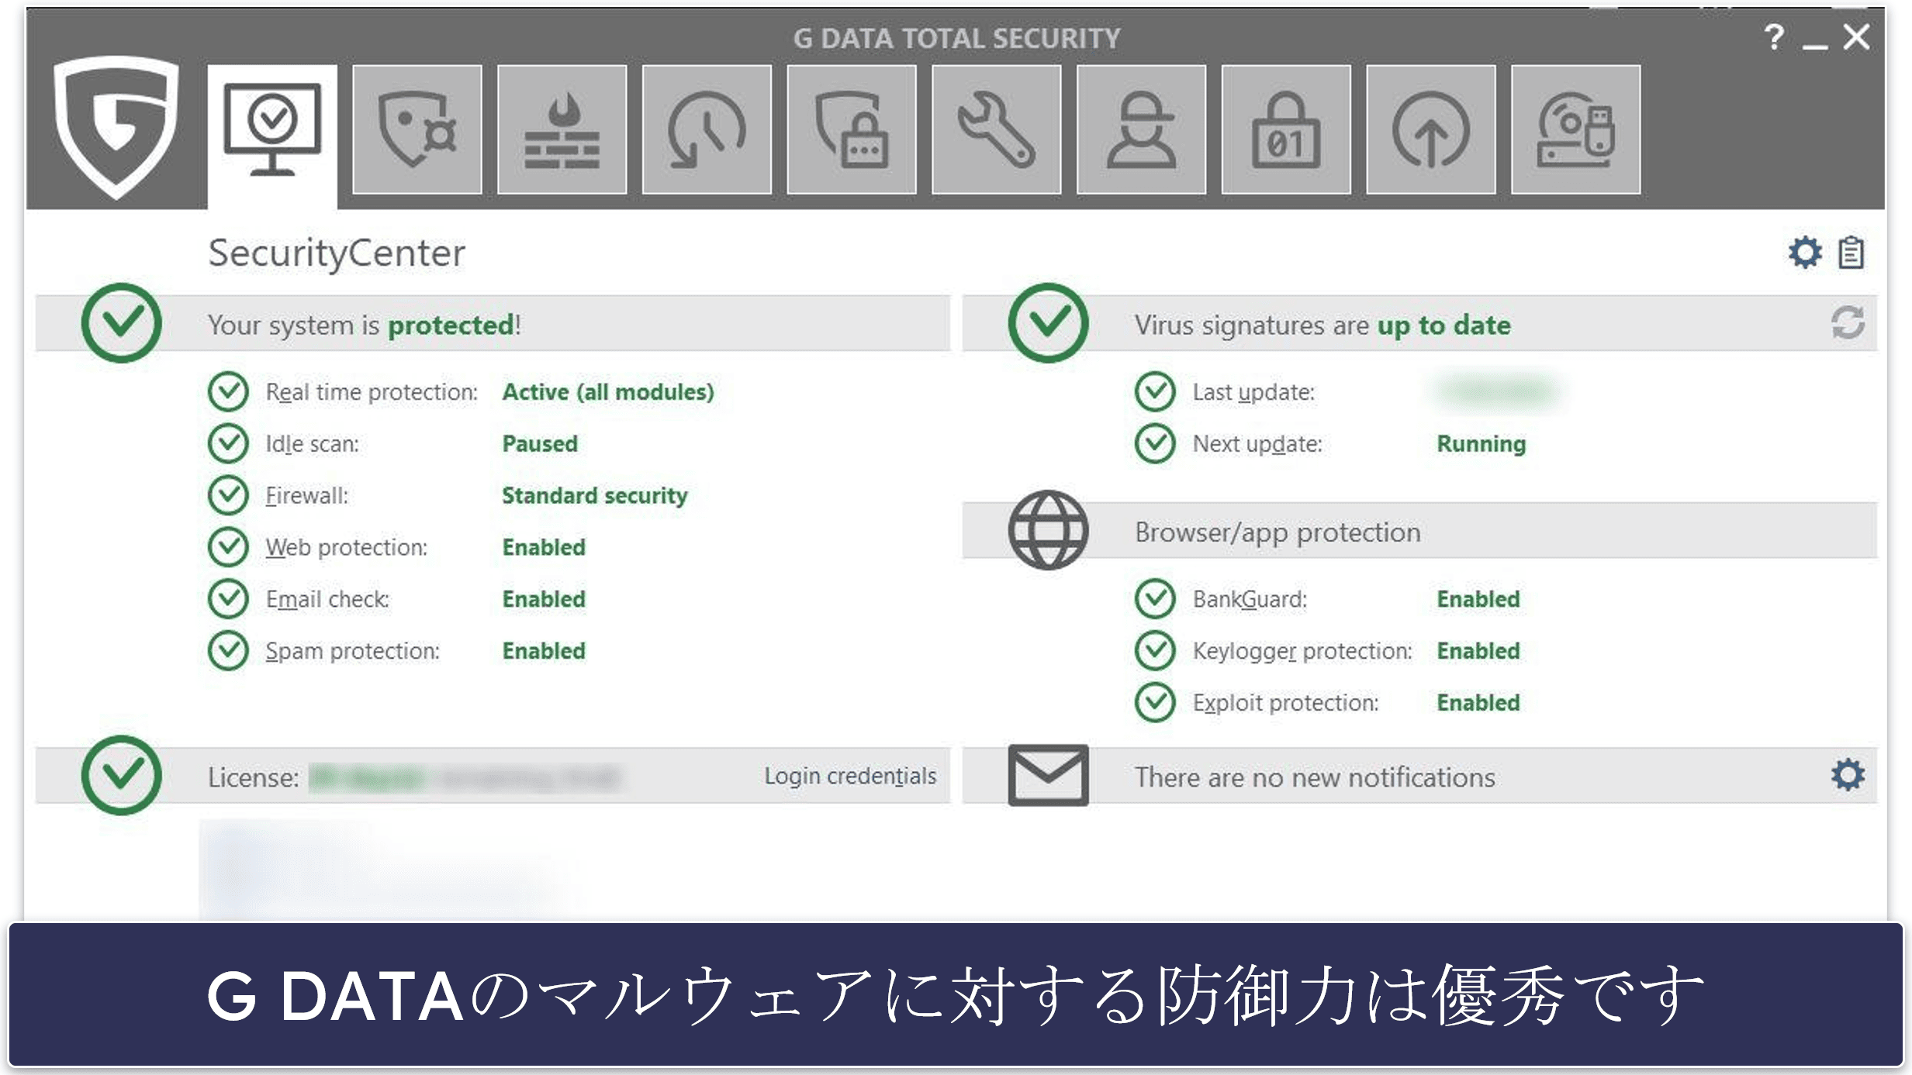Click checkmark icon beside Keylogger protection
1912x1075 pixels.
tap(1155, 650)
